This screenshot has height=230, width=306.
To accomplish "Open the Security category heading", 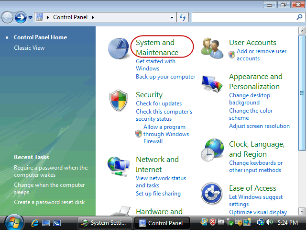I will click(149, 95).
